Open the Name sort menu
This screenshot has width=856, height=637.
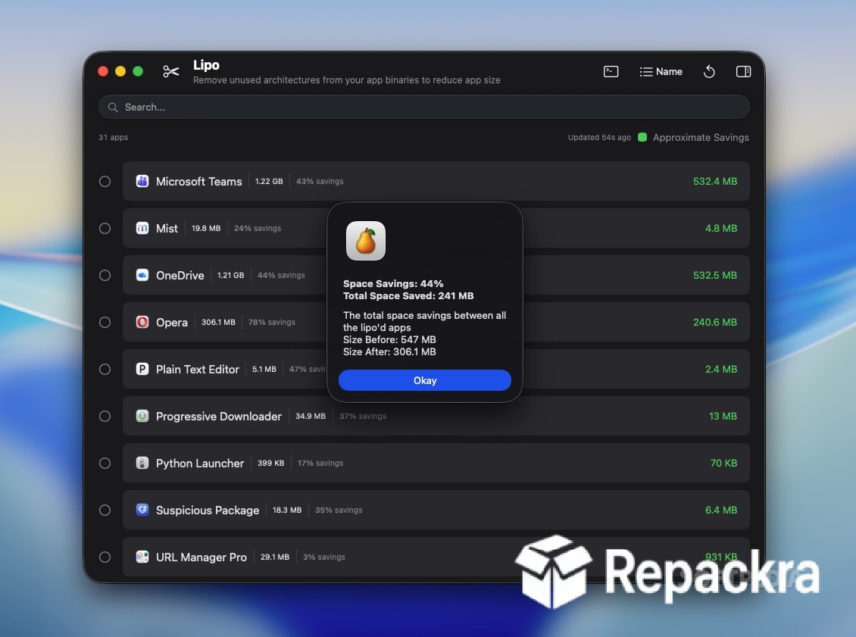point(661,71)
